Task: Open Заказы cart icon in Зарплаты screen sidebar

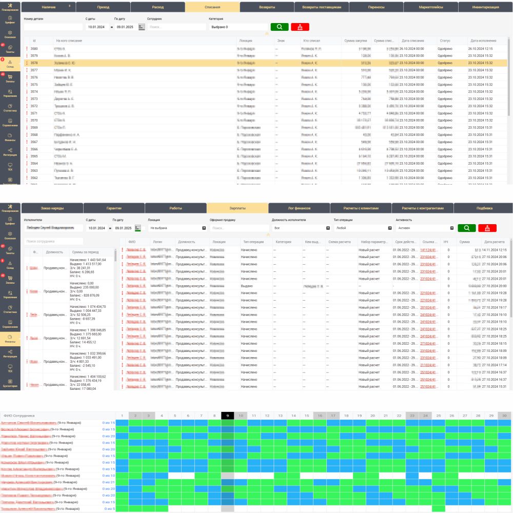Action: 10,278
